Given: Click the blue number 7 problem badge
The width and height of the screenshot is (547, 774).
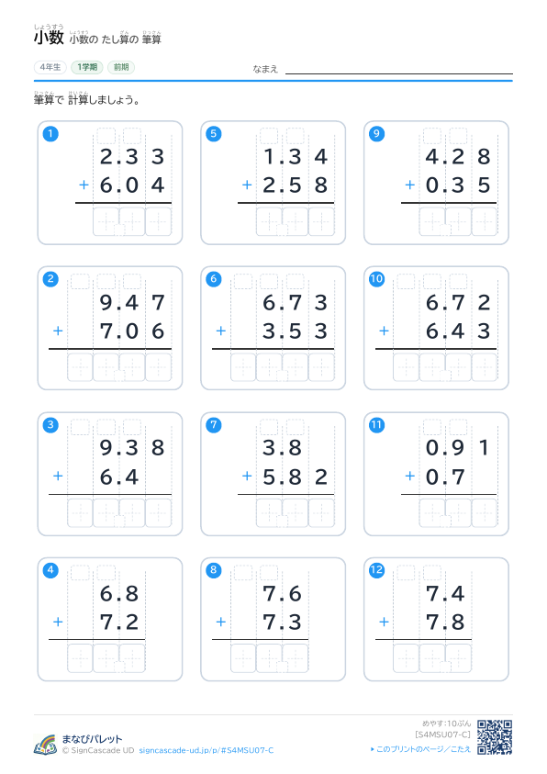Looking at the screenshot, I should point(214,425).
